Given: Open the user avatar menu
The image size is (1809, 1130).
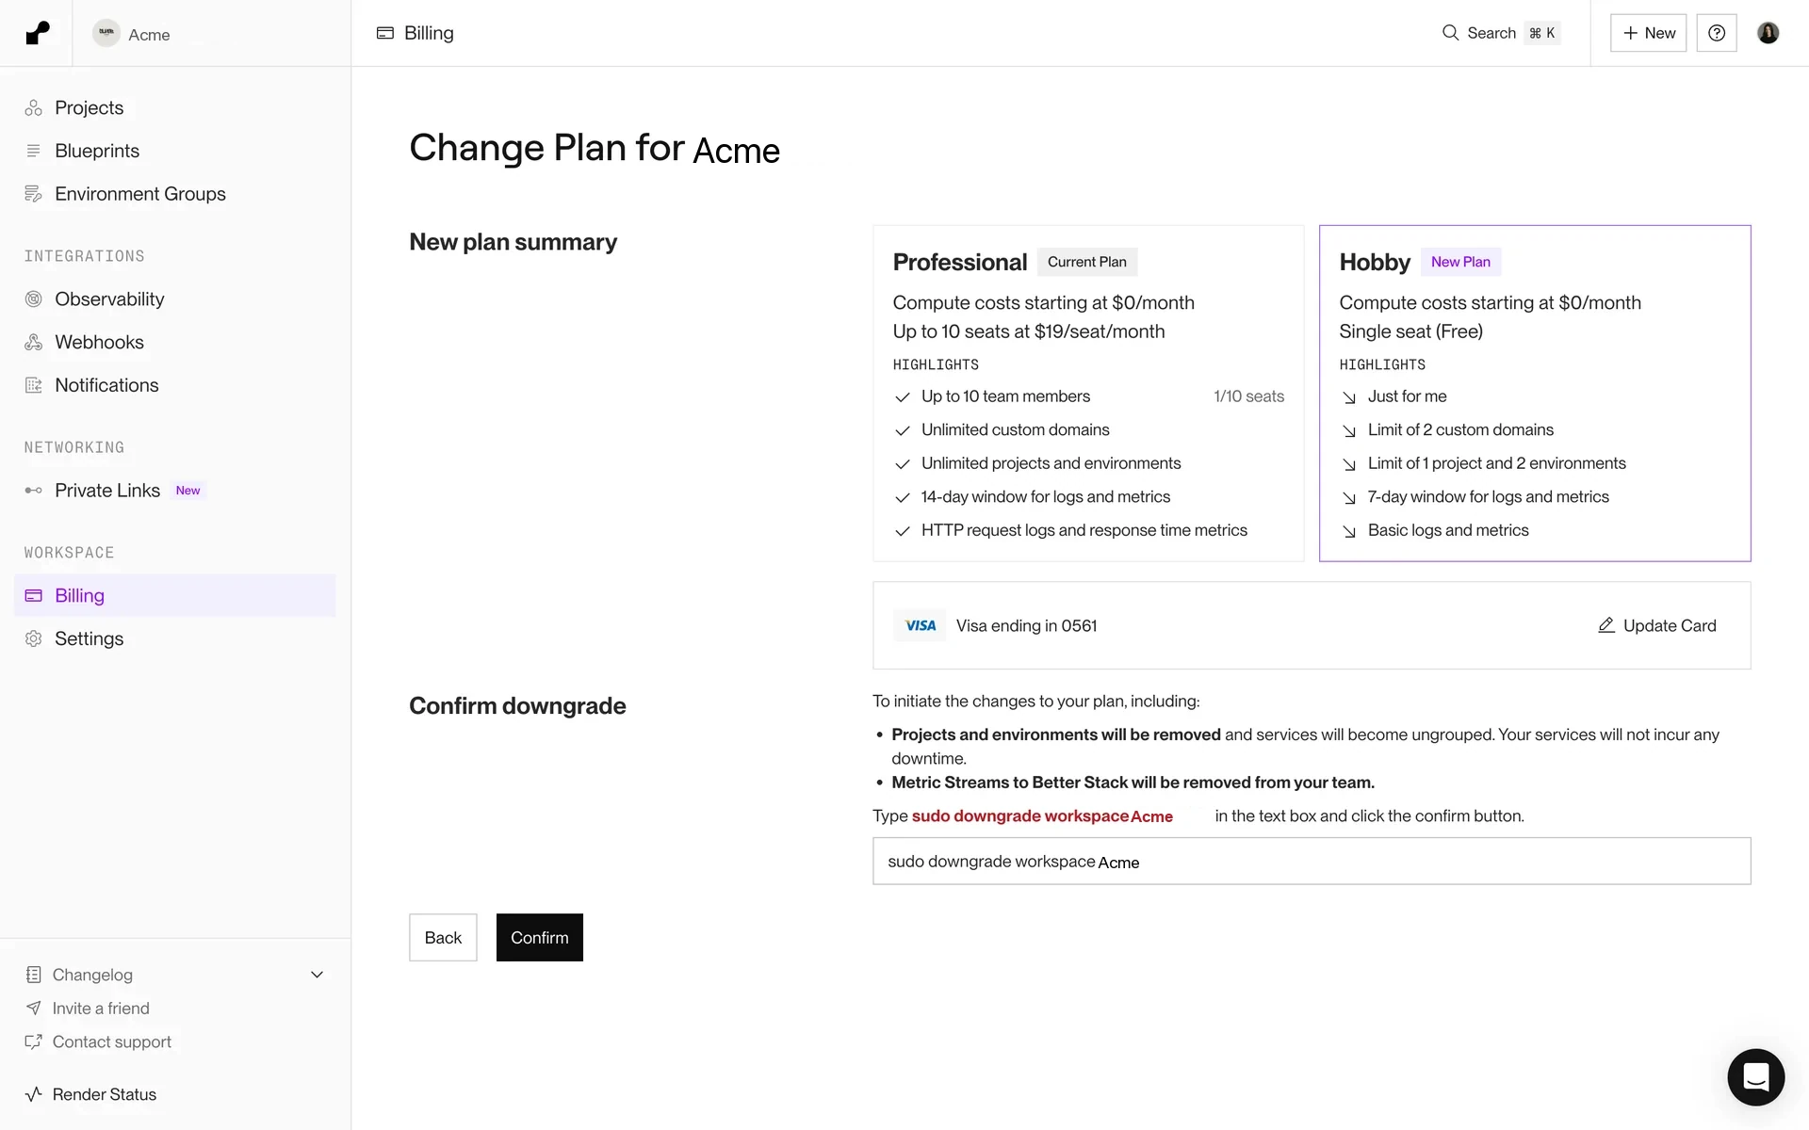Looking at the screenshot, I should pos(1768,33).
